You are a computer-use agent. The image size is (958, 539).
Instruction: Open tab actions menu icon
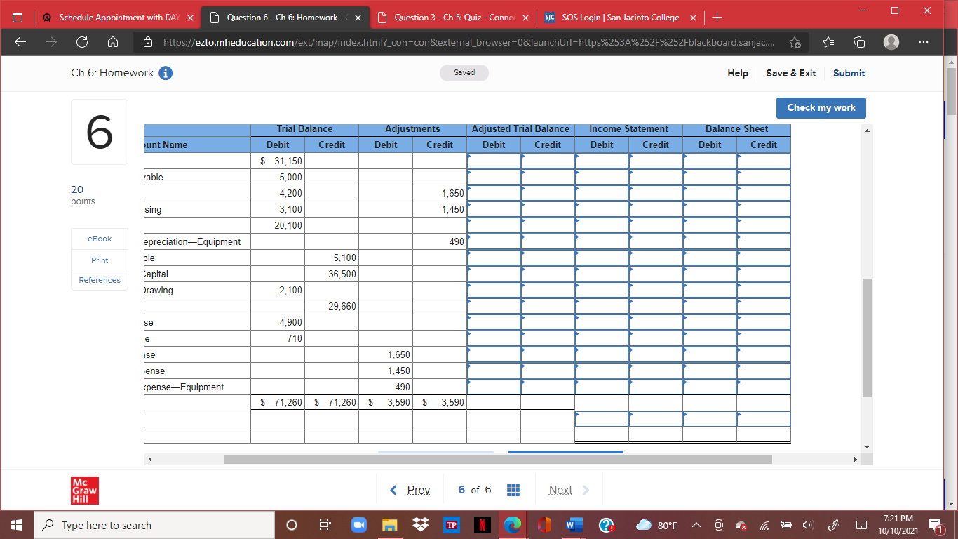click(x=18, y=18)
